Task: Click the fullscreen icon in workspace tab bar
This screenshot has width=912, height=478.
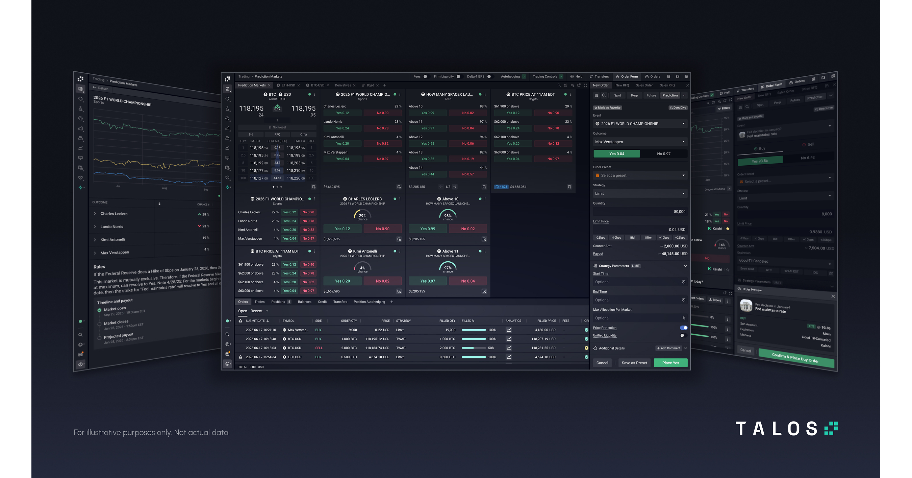Action: click(x=586, y=86)
